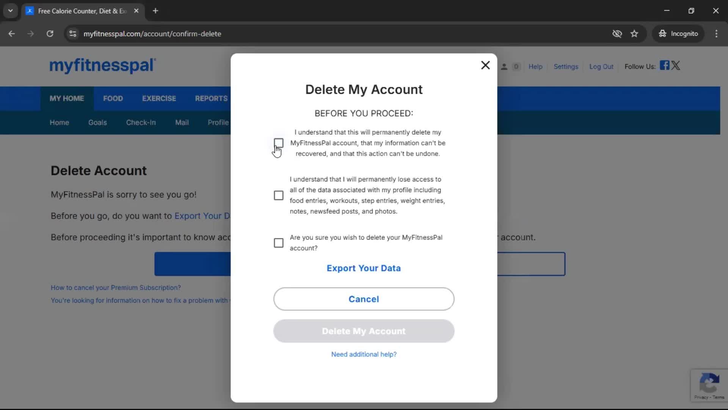Image resolution: width=728 pixels, height=410 pixels.
Task: Click the Delete My Account button
Action: (364, 331)
